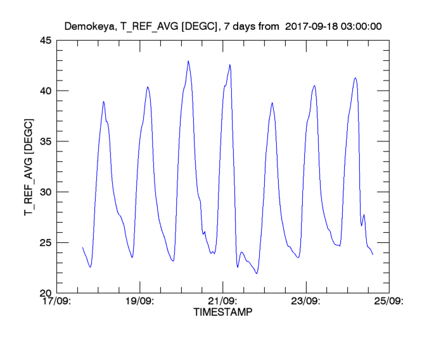
Task: Click the highest peak of the blue curve
Action: tap(188, 62)
